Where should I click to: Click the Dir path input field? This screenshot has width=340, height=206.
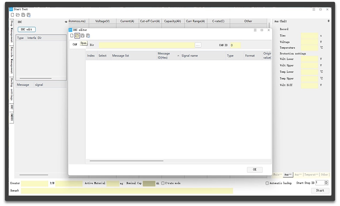[147, 45]
